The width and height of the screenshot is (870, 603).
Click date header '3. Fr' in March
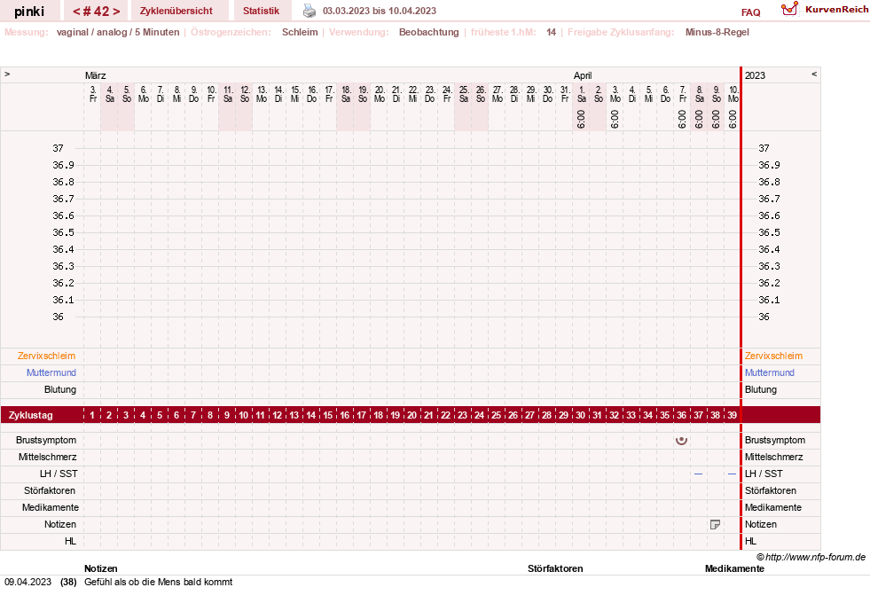coord(92,94)
